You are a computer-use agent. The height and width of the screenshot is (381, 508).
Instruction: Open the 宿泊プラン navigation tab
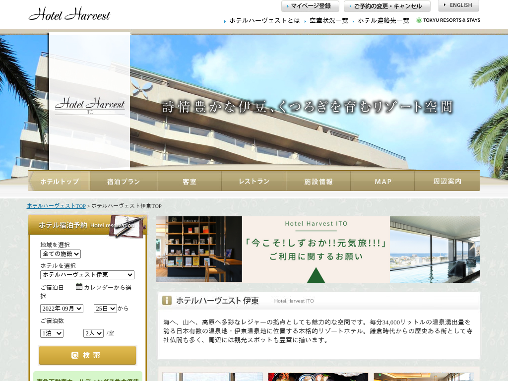[124, 182]
